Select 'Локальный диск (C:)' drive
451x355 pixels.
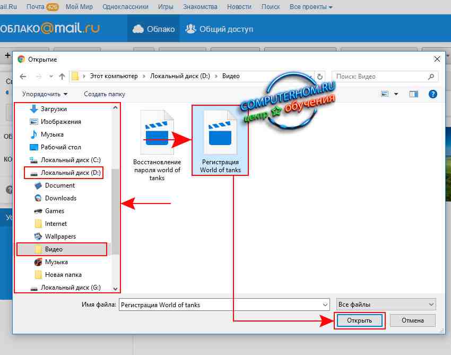(71, 160)
